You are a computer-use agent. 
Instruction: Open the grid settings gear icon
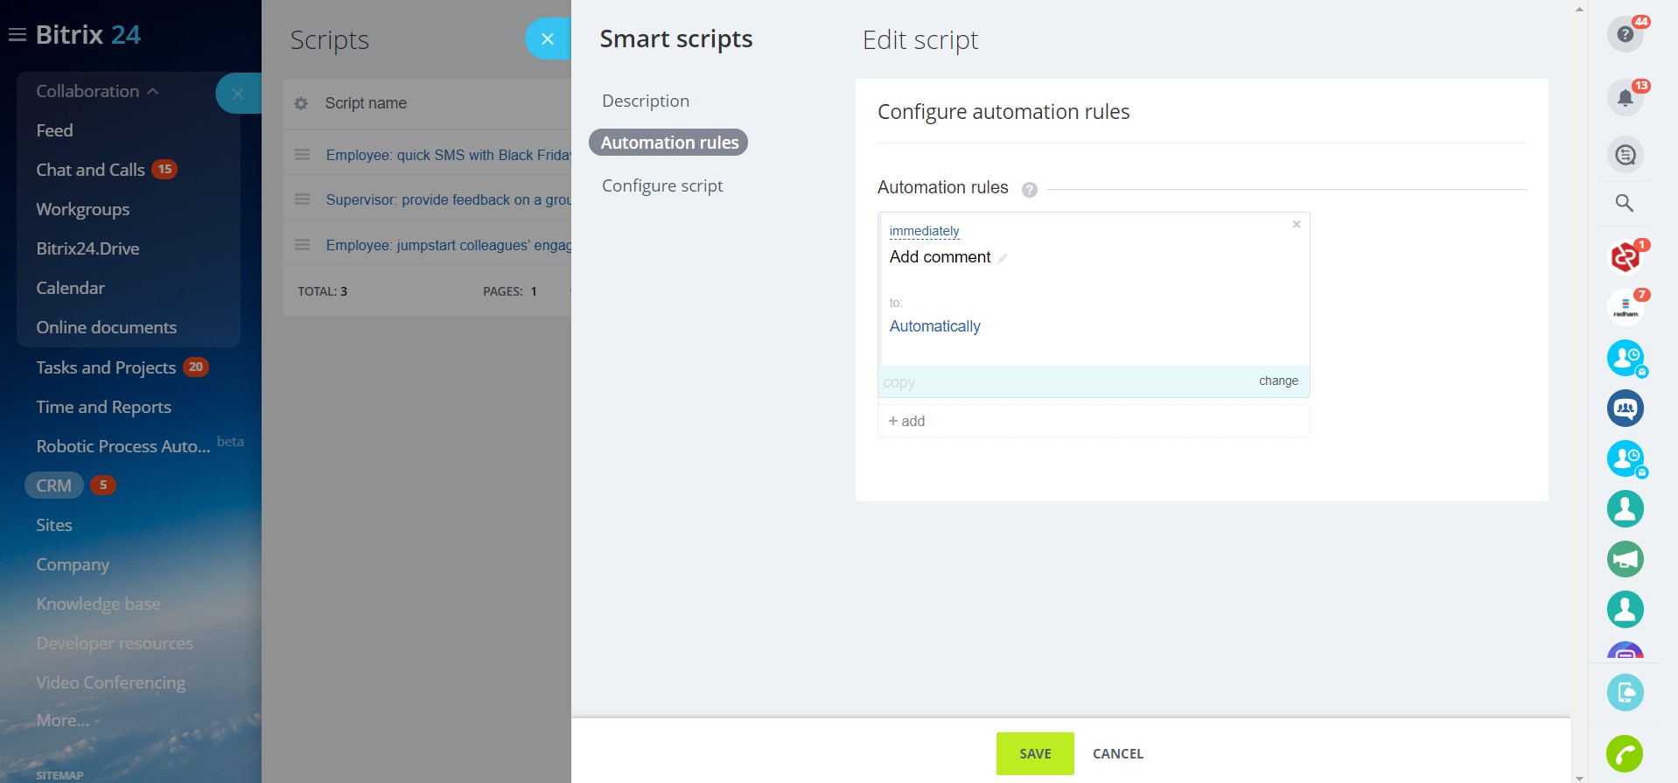click(x=301, y=103)
